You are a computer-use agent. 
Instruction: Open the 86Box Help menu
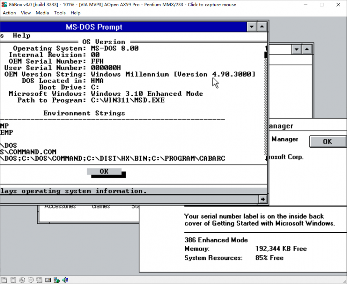coord(75,12)
